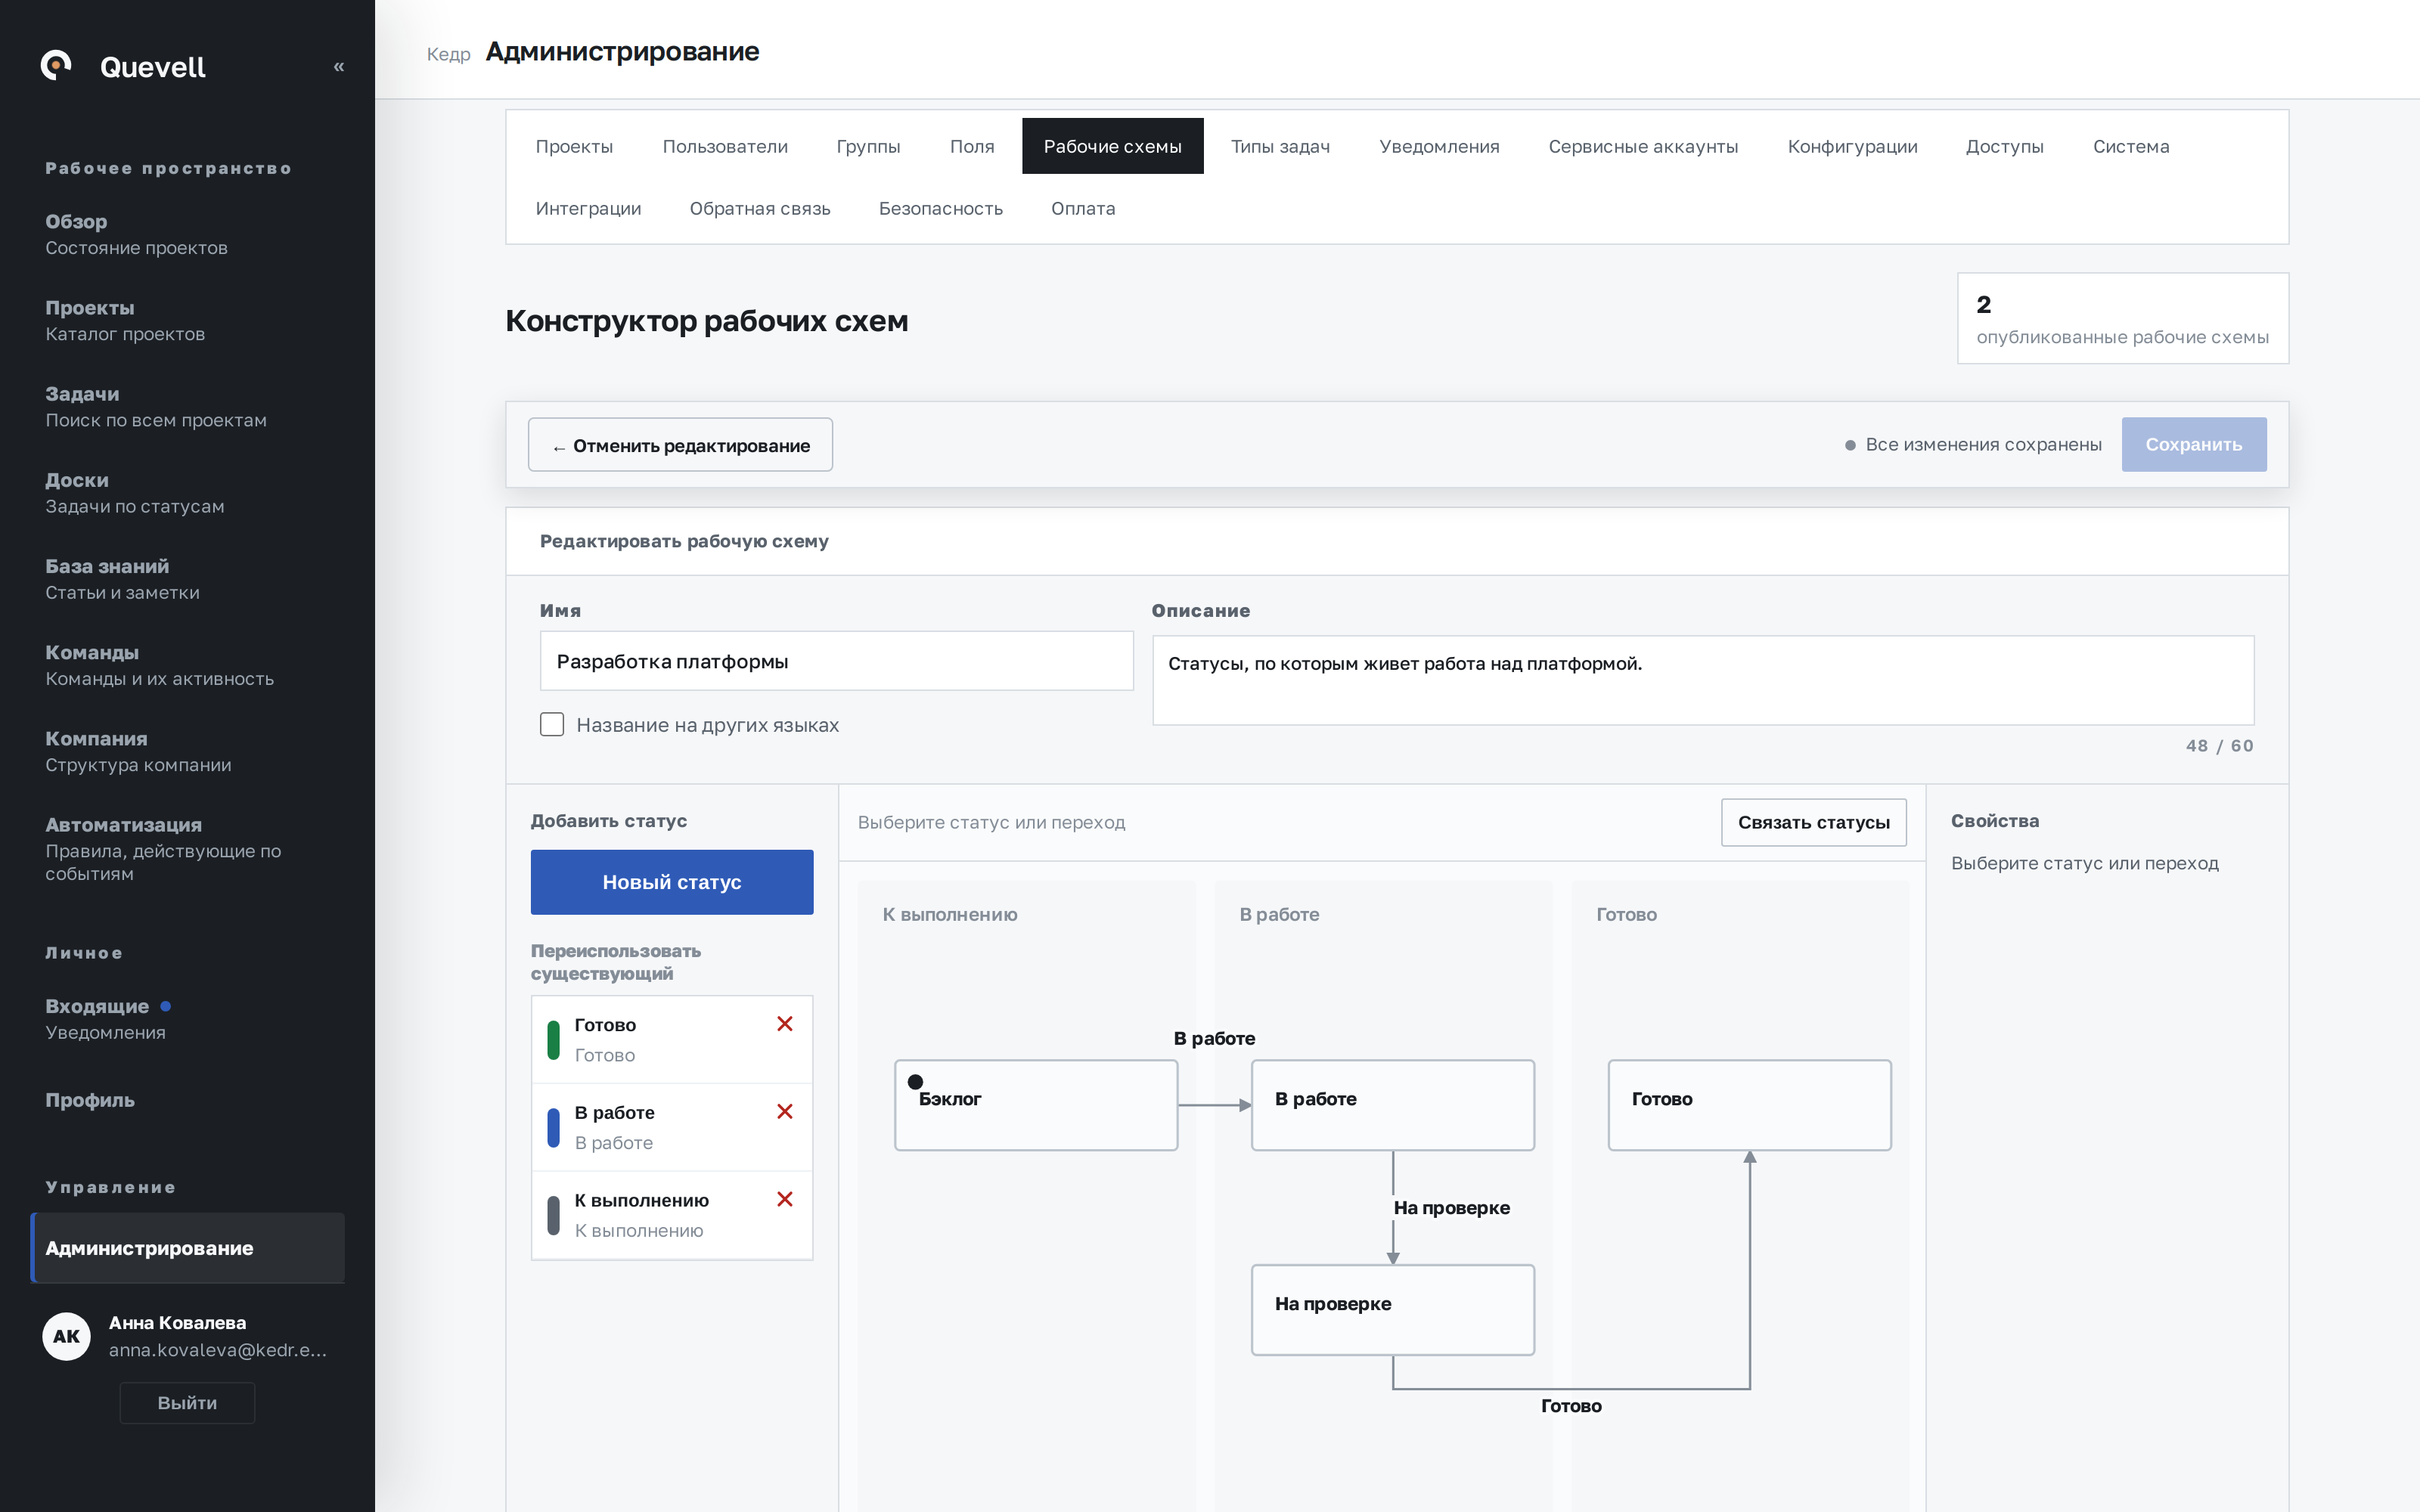Click the Описание text area

[x=1703, y=680]
